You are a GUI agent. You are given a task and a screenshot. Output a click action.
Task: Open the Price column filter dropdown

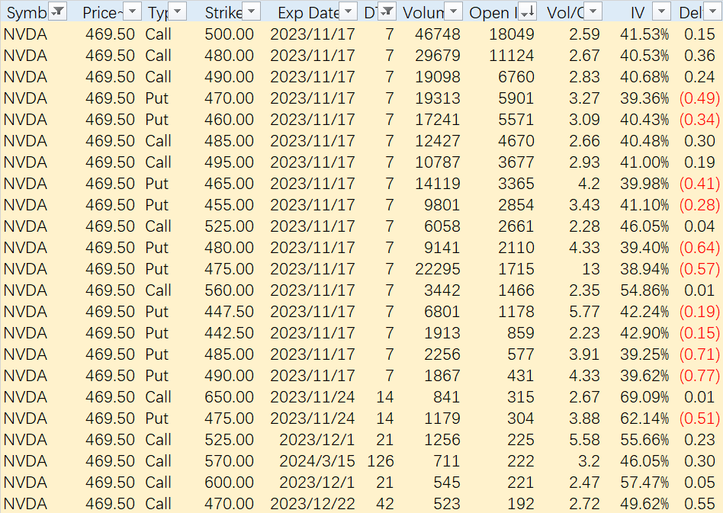[x=132, y=11]
